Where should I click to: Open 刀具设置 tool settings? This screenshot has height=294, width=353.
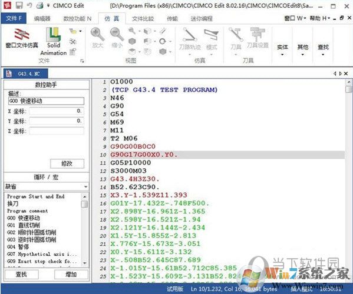[x=258, y=38]
